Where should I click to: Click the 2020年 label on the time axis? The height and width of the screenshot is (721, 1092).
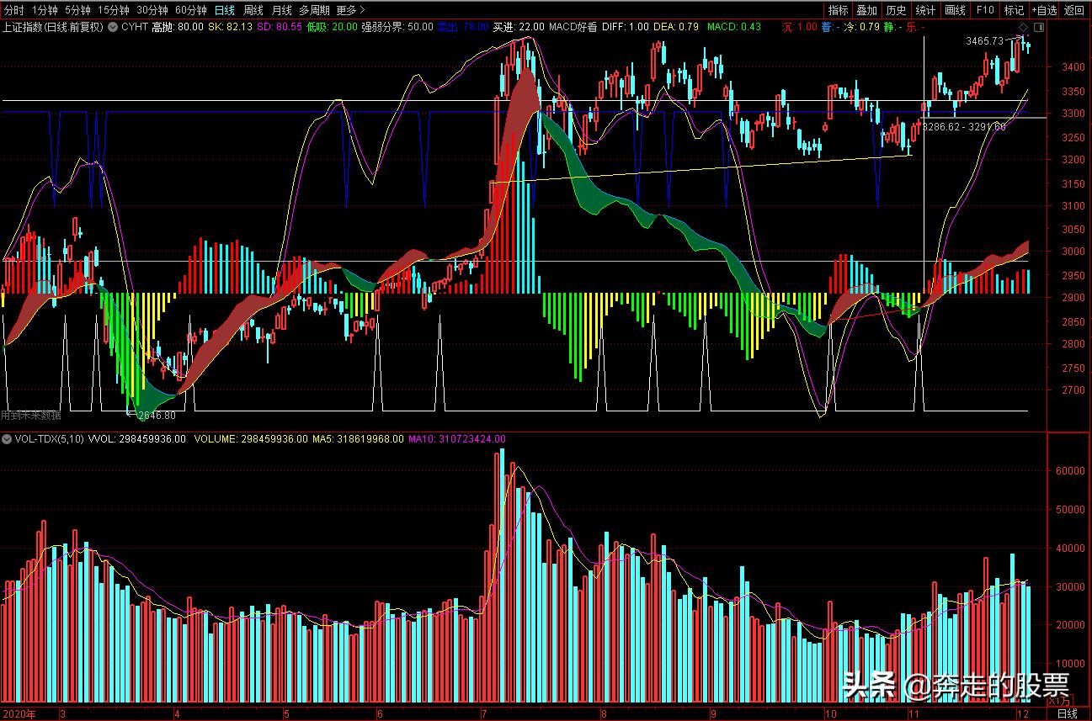pyautogui.click(x=19, y=714)
